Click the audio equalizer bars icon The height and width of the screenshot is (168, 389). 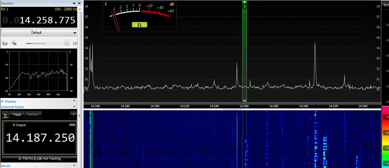pyautogui.click(x=5, y=43)
